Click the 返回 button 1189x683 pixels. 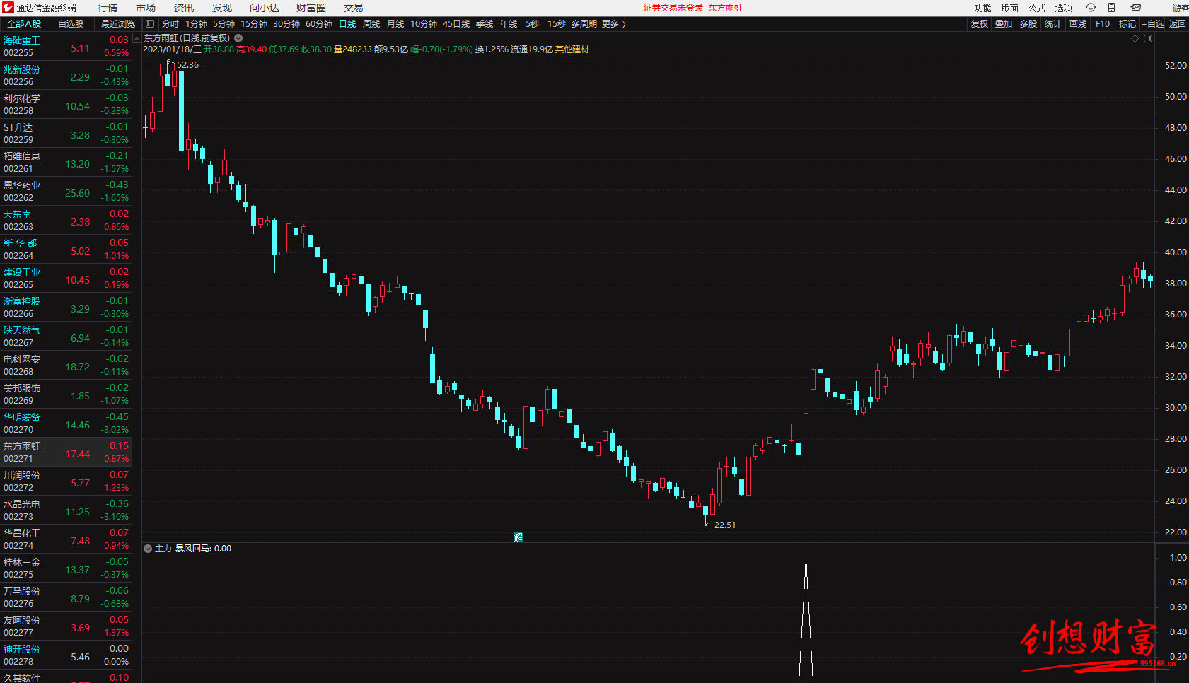point(1178,24)
